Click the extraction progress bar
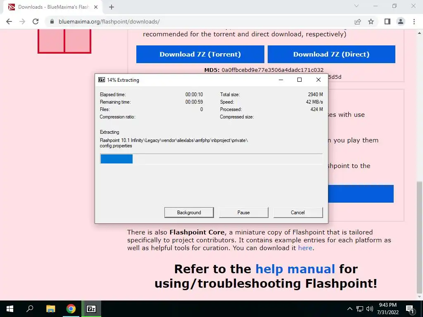The width and height of the screenshot is (423, 317). [211, 159]
